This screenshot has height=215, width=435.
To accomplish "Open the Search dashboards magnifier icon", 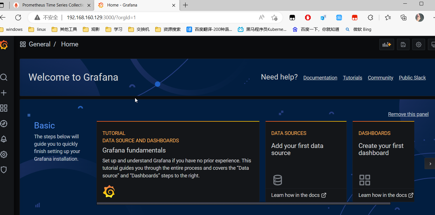I will [4, 77].
